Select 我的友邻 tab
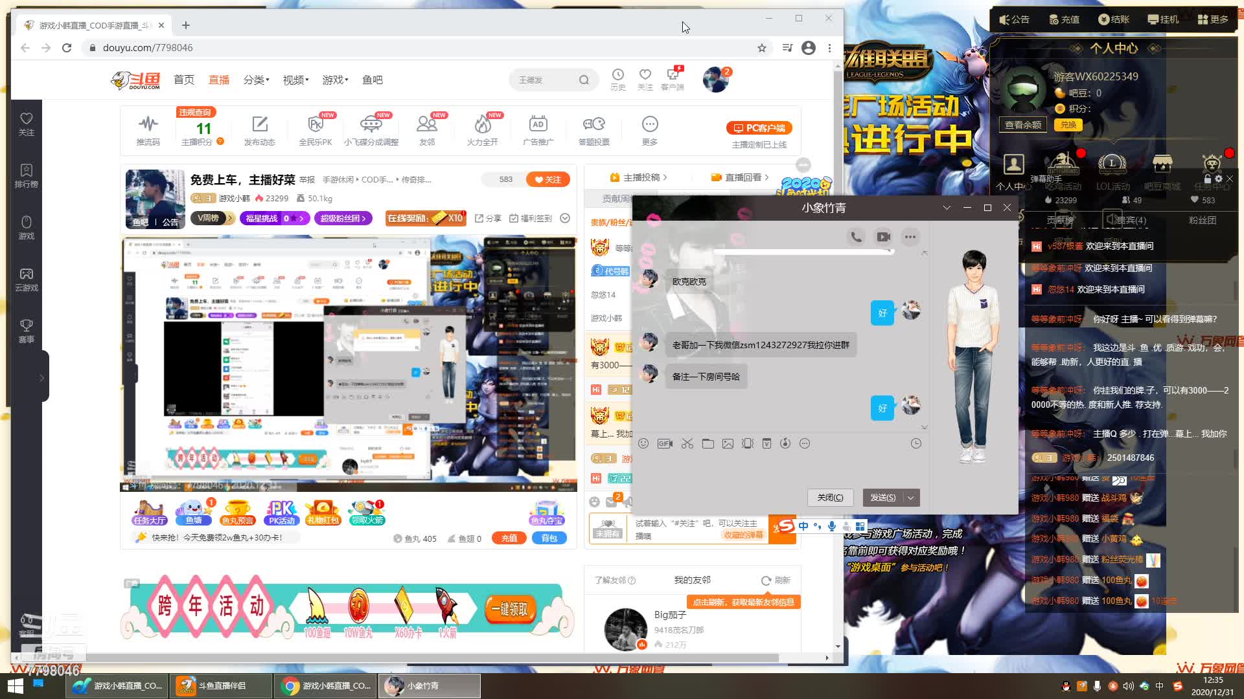The width and height of the screenshot is (1244, 699). pos(692,580)
